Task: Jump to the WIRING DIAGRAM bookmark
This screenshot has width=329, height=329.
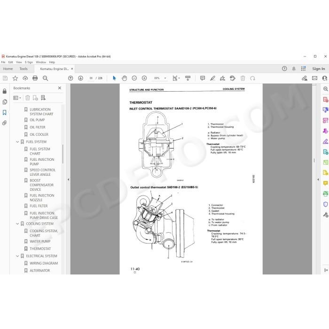Action: tap(44, 263)
